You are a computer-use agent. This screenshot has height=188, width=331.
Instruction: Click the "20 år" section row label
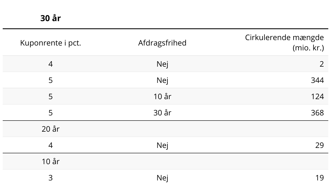point(50,129)
